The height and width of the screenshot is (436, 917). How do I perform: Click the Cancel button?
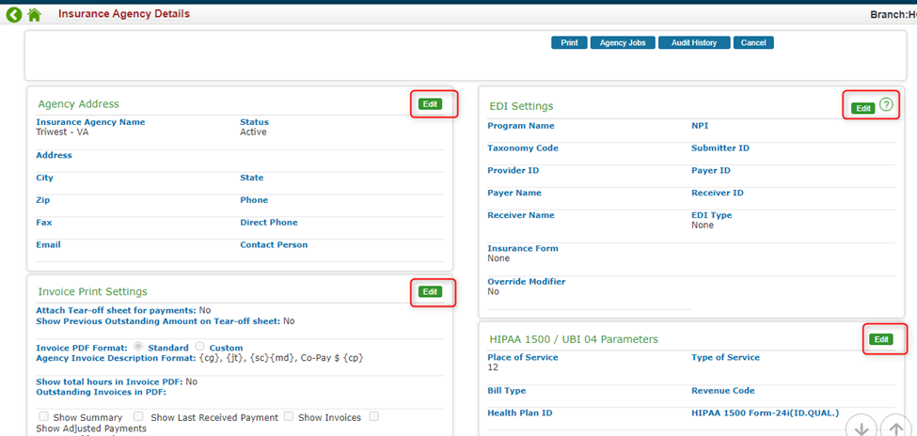(x=752, y=42)
